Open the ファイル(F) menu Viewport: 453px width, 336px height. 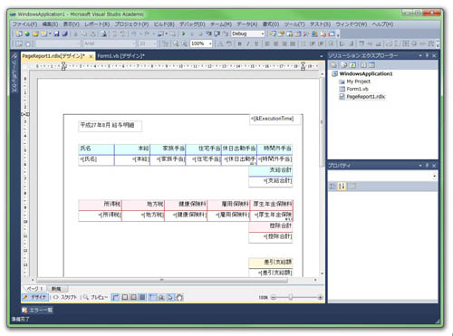pos(24,24)
